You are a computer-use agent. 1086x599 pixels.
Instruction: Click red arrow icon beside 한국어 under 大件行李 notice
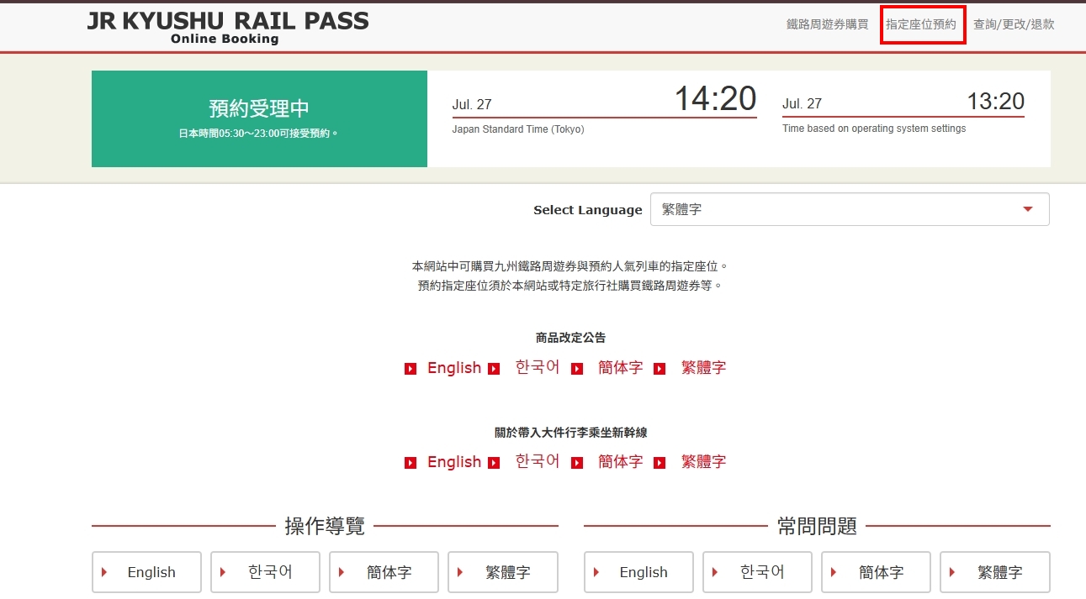click(494, 463)
